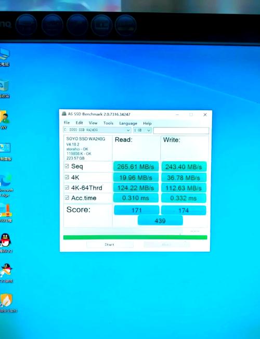
Task: Click the Seq write result 243.40 MB/s
Action: click(x=184, y=167)
